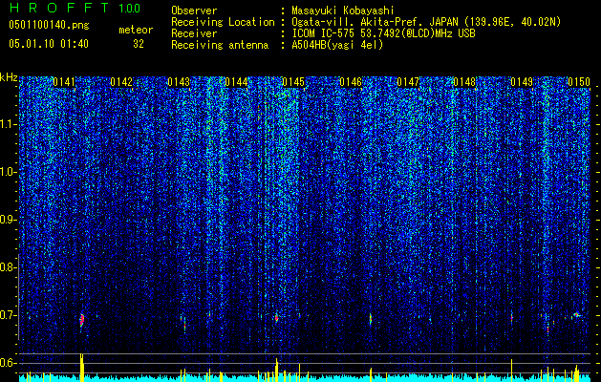Click the red meteor echo before 0145
601x382 pixels.
tap(276, 318)
